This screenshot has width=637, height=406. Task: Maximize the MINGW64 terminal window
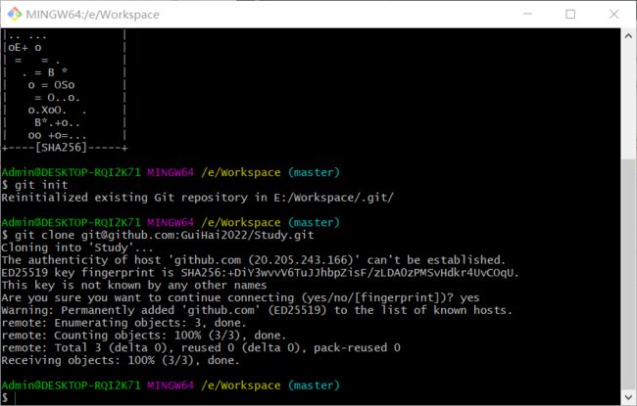[x=570, y=14]
